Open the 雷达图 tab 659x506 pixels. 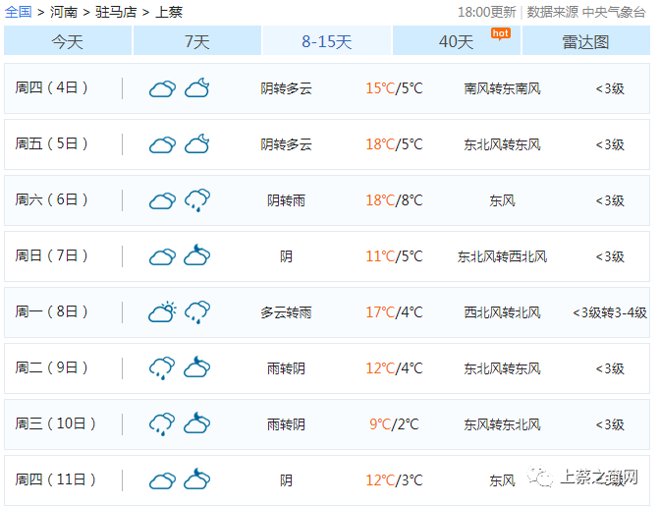586,41
